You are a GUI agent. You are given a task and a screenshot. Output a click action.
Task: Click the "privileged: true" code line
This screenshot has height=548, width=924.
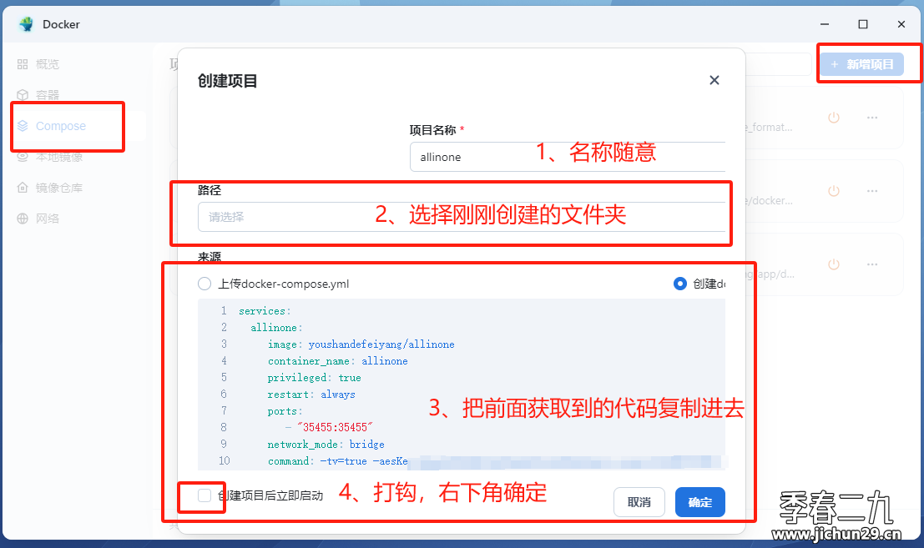pyautogui.click(x=314, y=378)
